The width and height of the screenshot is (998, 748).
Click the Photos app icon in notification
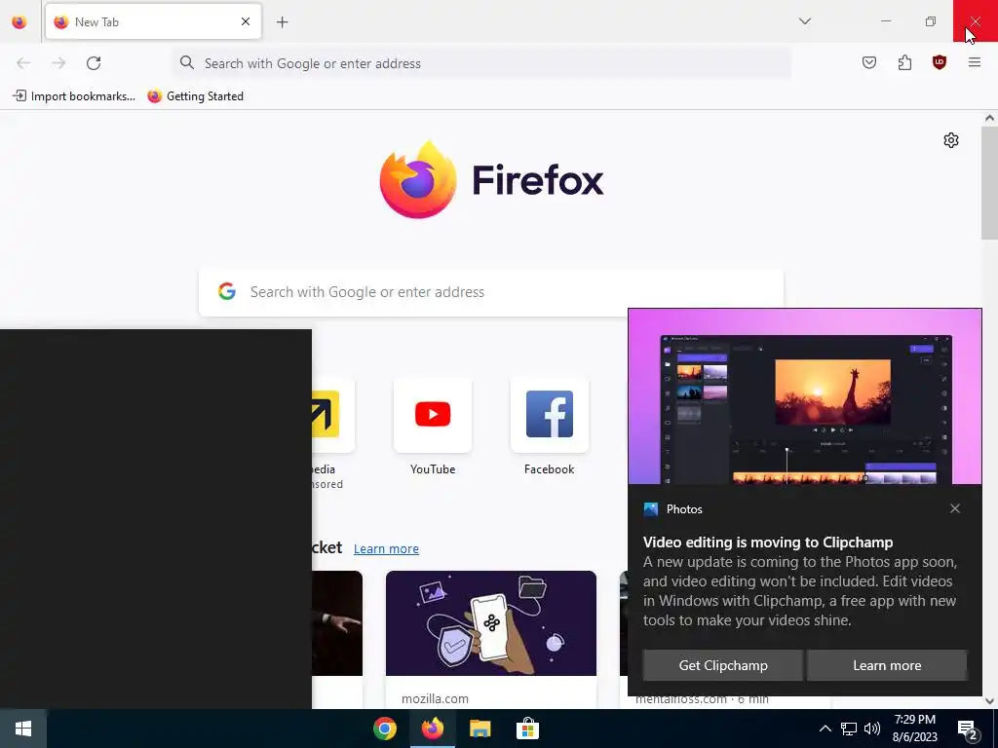click(650, 508)
